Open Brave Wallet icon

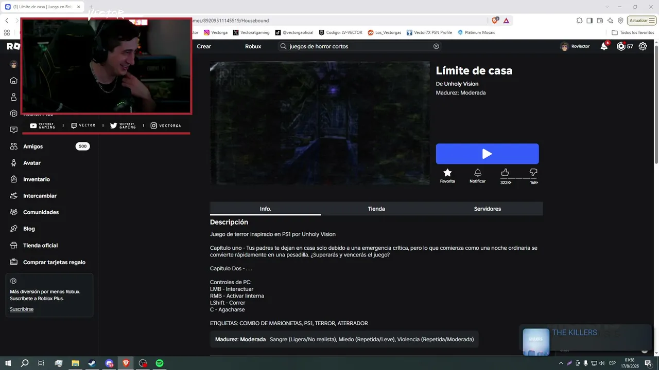pyautogui.click(x=600, y=21)
